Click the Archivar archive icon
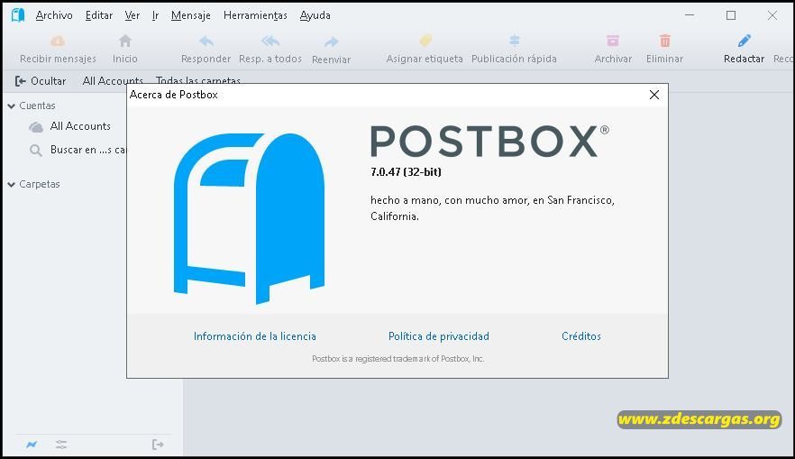The image size is (795, 459). pos(613,41)
